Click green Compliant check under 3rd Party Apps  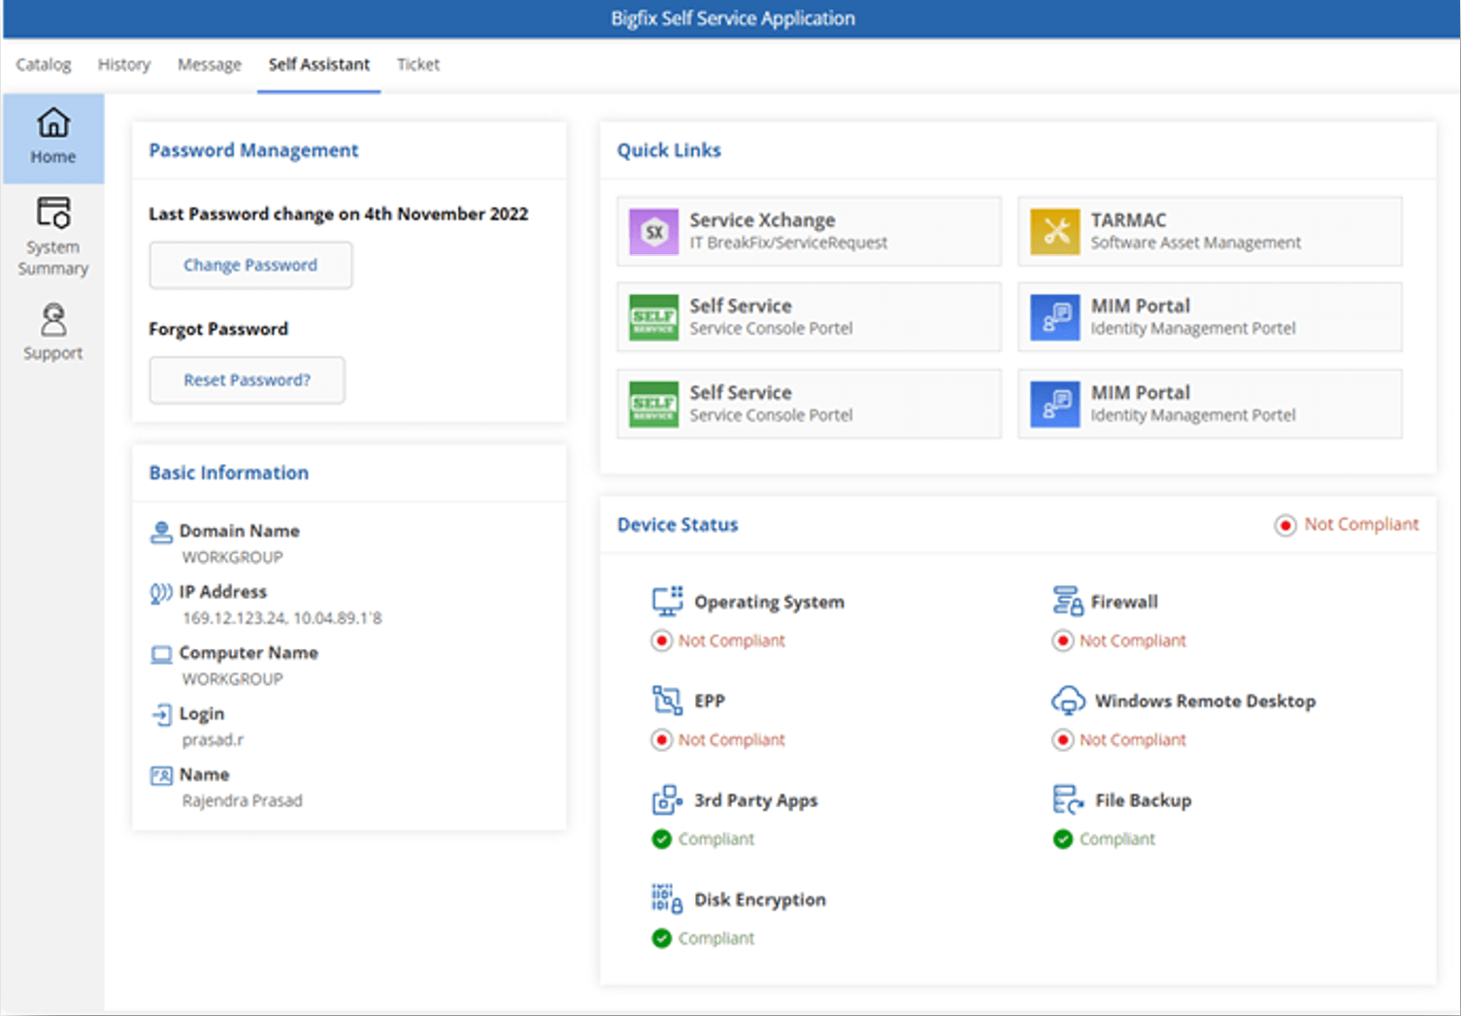tap(662, 839)
